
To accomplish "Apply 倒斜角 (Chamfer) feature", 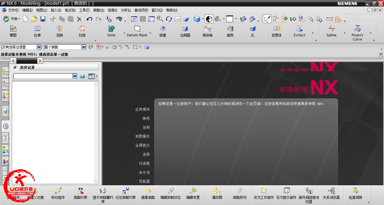I will click(207, 31).
